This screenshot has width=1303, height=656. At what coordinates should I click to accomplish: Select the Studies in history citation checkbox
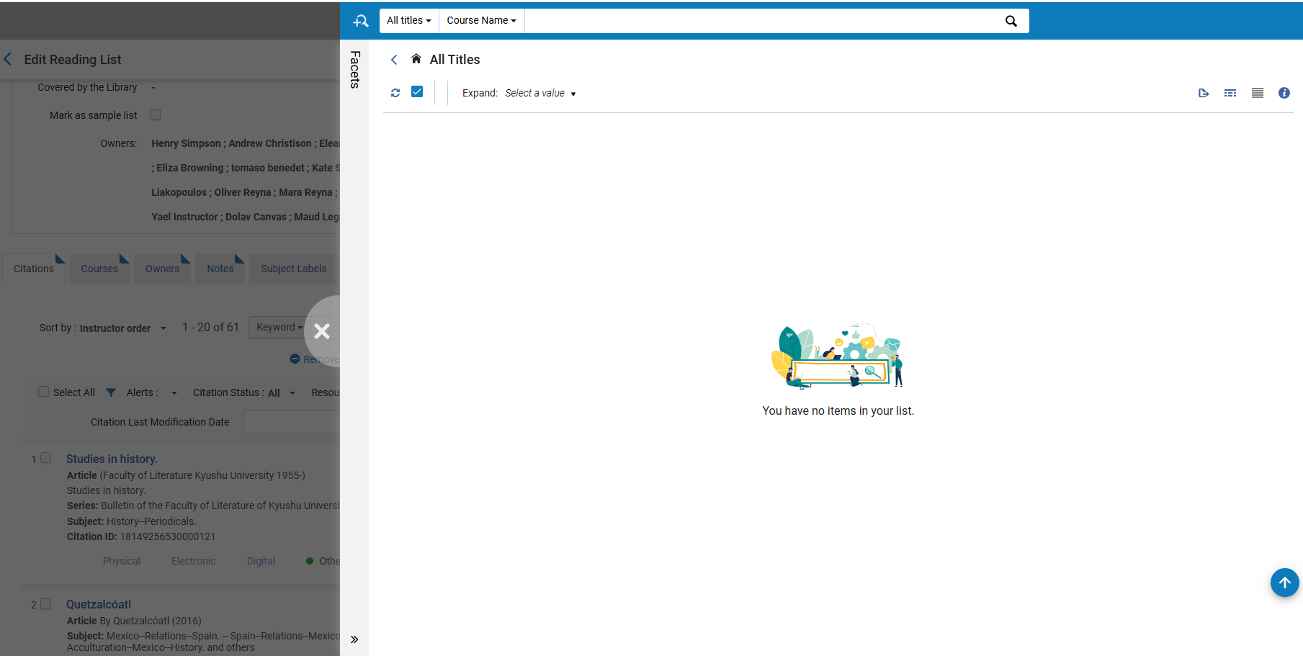(x=46, y=458)
